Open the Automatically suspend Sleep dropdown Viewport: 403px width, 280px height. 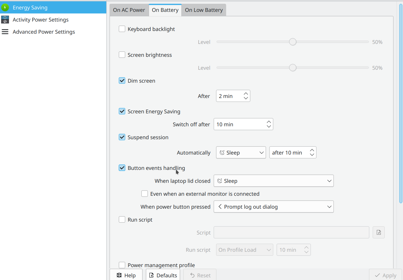(x=241, y=152)
